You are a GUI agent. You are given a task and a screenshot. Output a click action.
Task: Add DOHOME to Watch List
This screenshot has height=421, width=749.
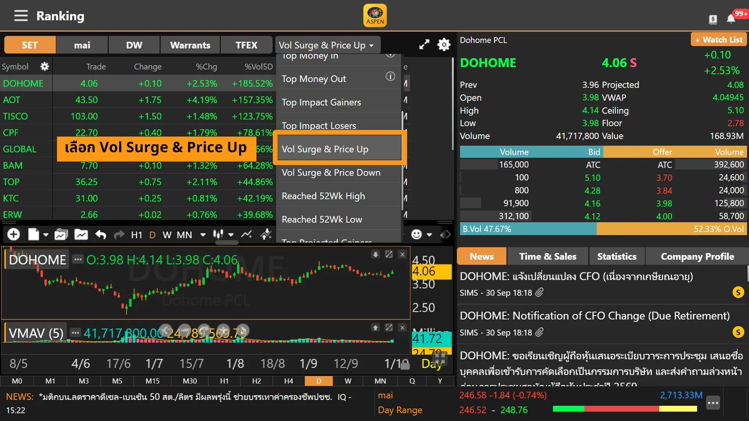(719, 39)
